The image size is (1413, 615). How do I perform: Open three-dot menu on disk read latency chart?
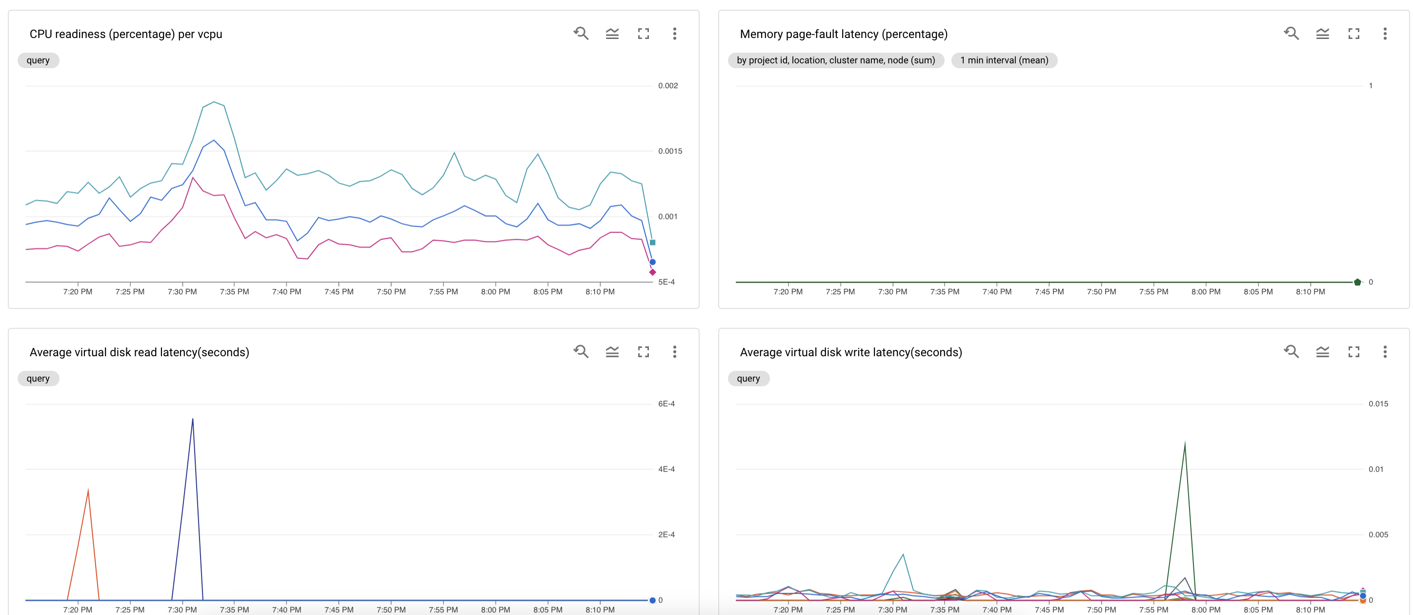675,352
